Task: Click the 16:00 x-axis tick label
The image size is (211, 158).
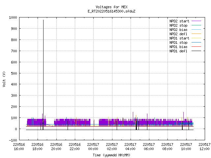Action: point(19,149)
